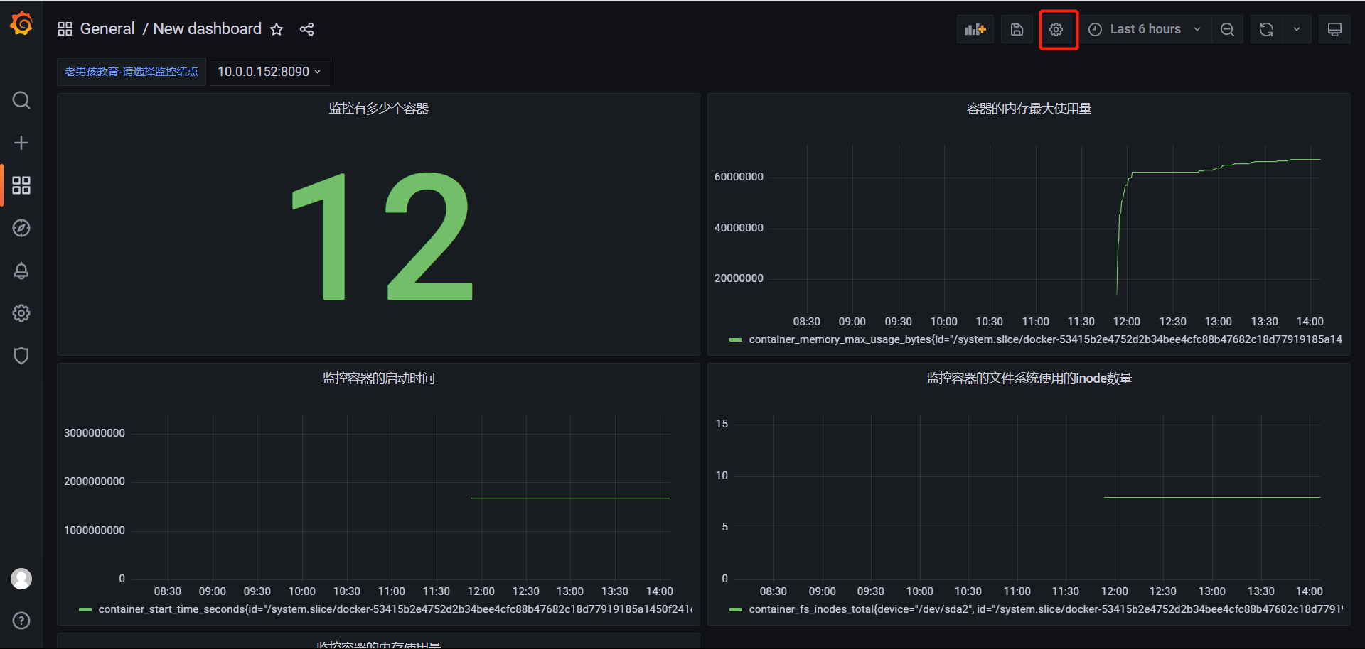Click the 60000000 axis label in memory chart
Image resolution: width=1365 pixels, height=649 pixels.
click(x=739, y=177)
